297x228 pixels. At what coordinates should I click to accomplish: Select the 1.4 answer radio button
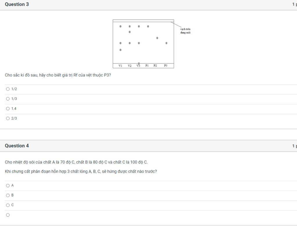pos(8,109)
